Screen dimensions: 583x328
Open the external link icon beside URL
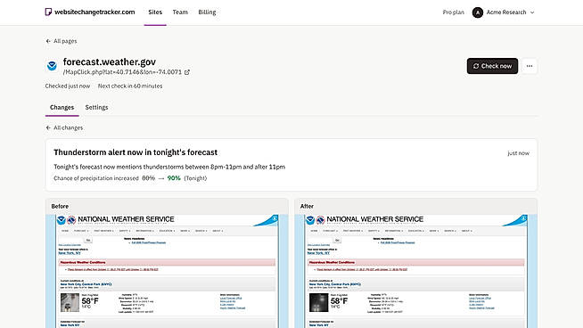coord(187,72)
